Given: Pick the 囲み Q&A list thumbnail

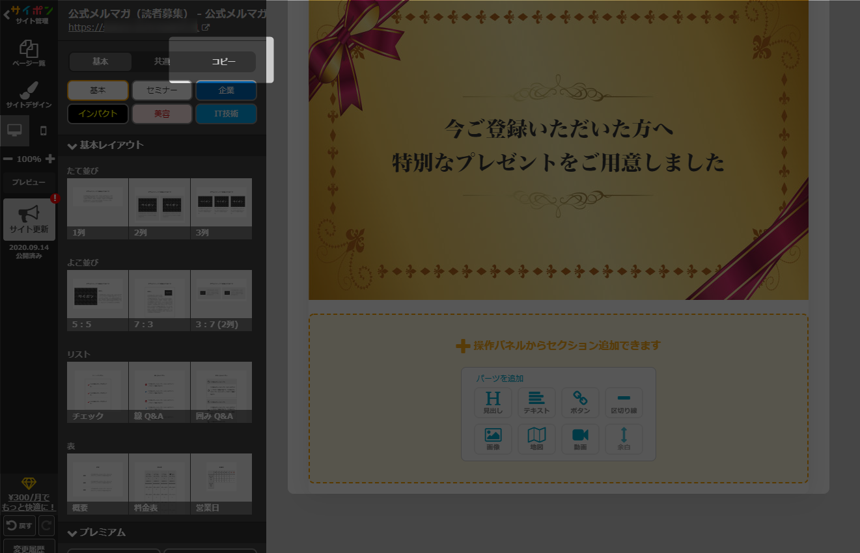Looking at the screenshot, I should [221, 392].
